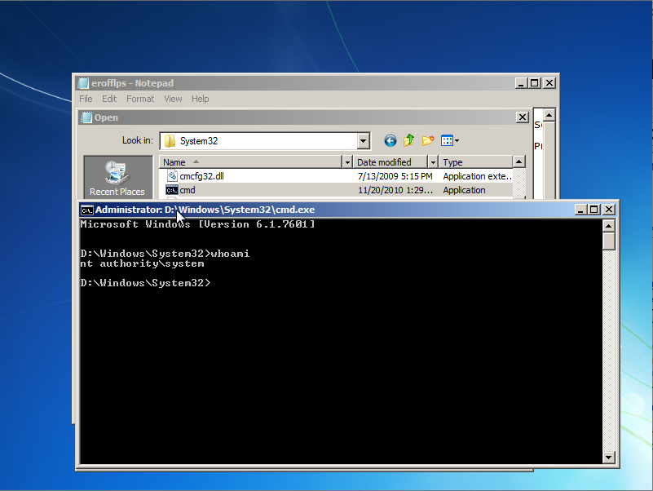Select the cmcfg32.dll file icon
The height and width of the screenshot is (491, 653).
pyautogui.click(x=172, y=176)
